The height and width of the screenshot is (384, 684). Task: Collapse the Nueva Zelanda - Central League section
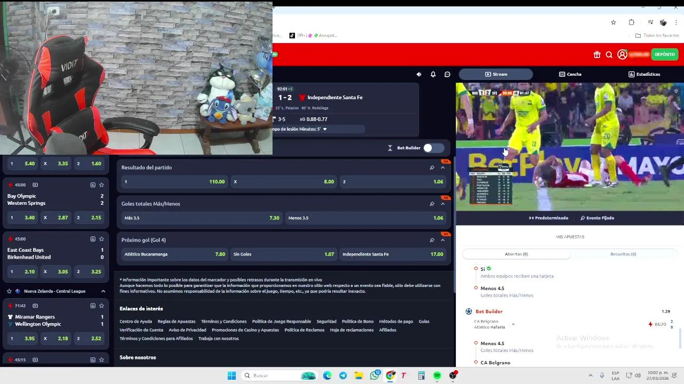(103, 291)
